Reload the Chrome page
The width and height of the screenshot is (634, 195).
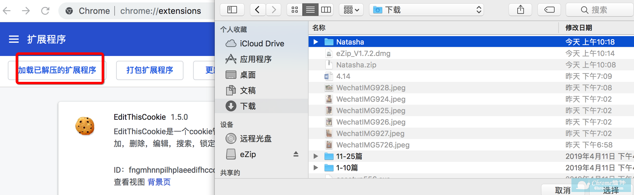tap(45, 11)
